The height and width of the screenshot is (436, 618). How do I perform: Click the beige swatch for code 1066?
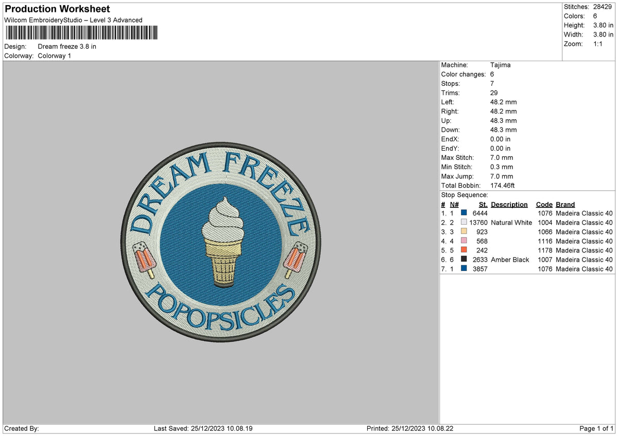click(x=464, y=231)
